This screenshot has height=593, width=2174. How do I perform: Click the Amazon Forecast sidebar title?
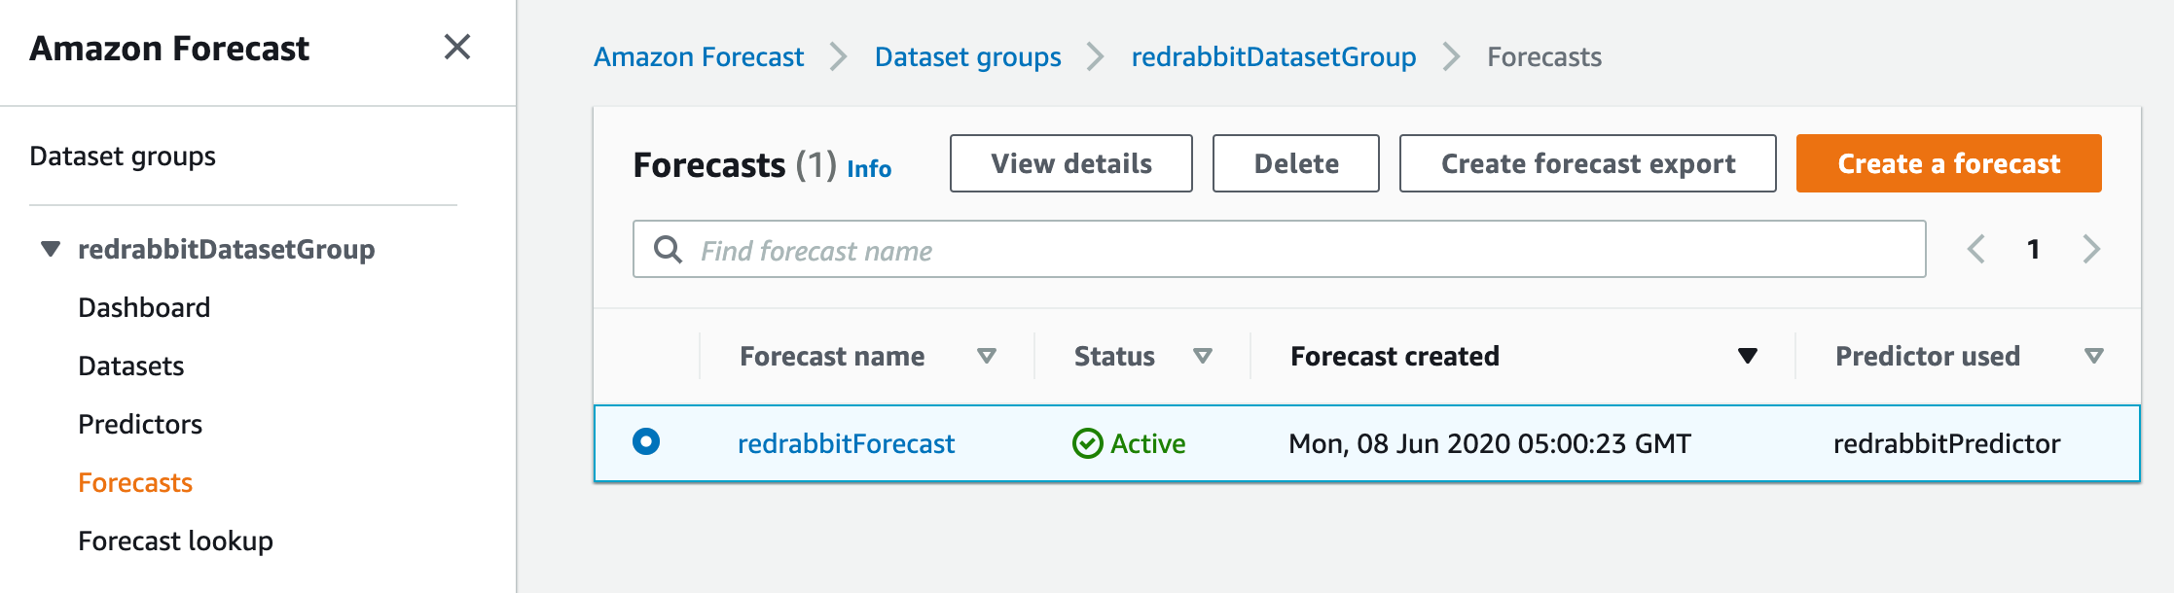tap(169, 48)
